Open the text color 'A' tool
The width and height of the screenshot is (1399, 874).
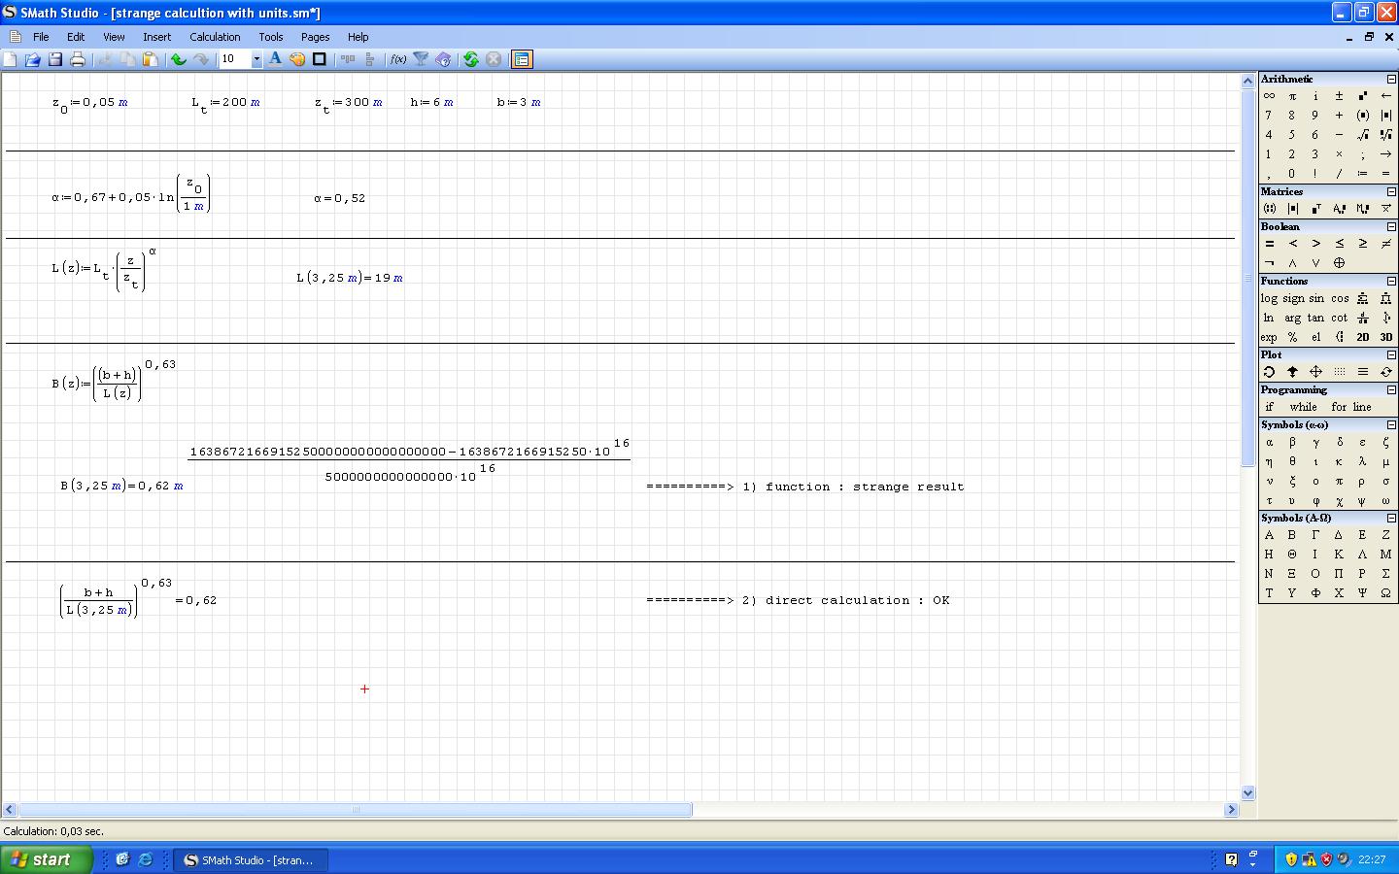275,59
